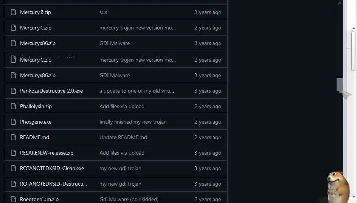The image size is (357, 203).
Task: Open the Phosgene.exe file link
Action: (36, 122)
